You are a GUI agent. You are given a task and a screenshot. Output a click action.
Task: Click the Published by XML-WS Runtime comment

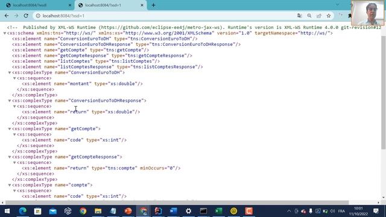click(x=194, y=27)
